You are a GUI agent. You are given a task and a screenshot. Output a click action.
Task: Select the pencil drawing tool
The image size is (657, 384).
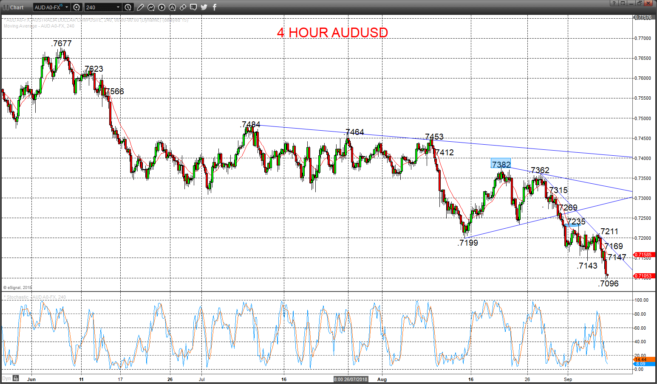pos(141,7)
